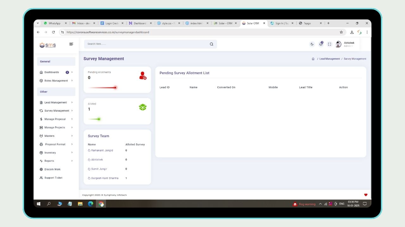
Task: Click Lead Management breadcrumb link
Action: pyautogui.click(x=329, y=59)
